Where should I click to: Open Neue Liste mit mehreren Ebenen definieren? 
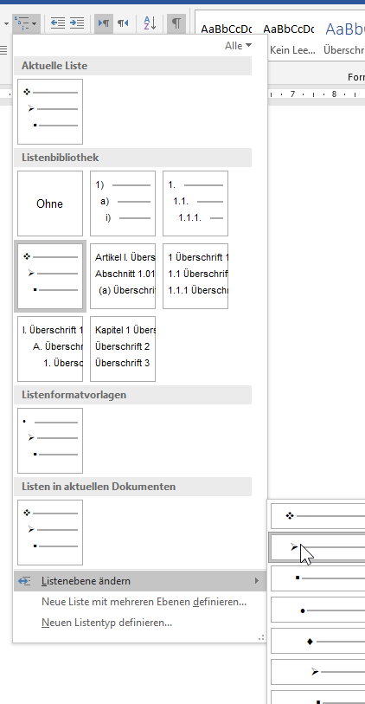(x=144, y=602)
